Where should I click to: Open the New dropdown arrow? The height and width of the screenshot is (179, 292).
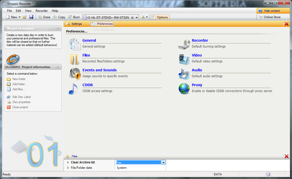pyautogui.click(x=19, y=17)
